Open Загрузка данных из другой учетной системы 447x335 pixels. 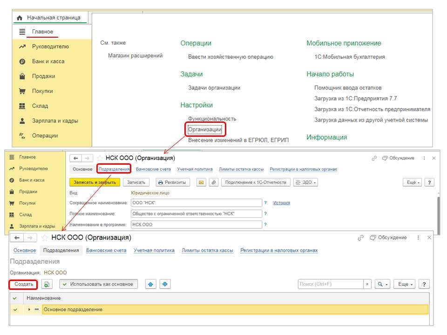tap(371, 120)
